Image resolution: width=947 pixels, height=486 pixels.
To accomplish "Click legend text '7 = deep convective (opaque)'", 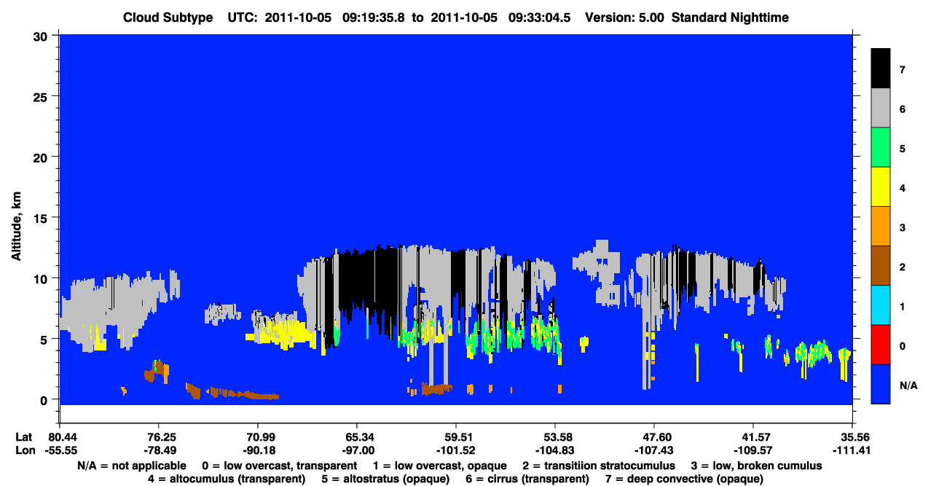I will coord(684,479).
